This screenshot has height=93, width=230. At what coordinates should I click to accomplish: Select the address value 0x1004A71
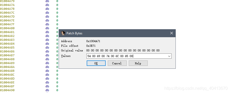coord(93,41)
